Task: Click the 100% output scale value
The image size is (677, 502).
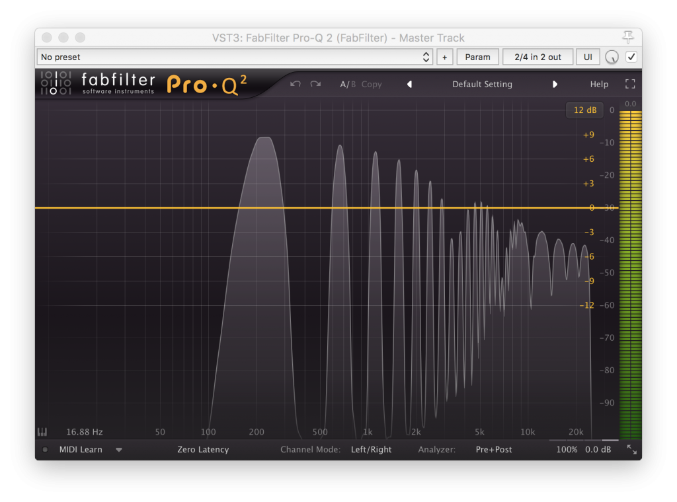Action: [567, 449]
